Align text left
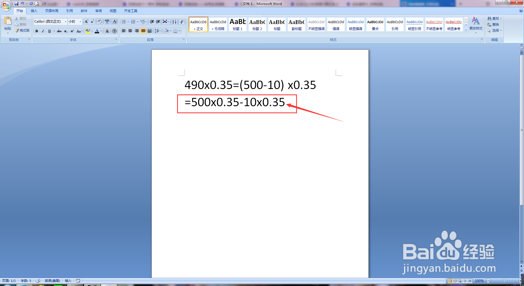This screenshot has height=286, width=524. (x=124, y=31)
